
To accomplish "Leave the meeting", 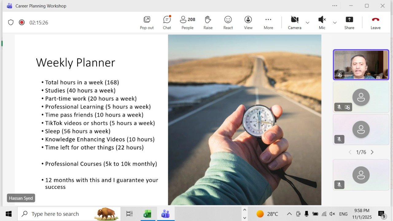I will point(375,22).
